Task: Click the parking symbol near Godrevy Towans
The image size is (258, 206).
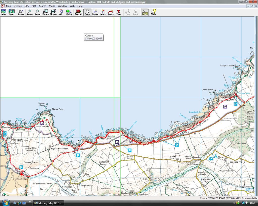Action: click(x=21, y=167)
